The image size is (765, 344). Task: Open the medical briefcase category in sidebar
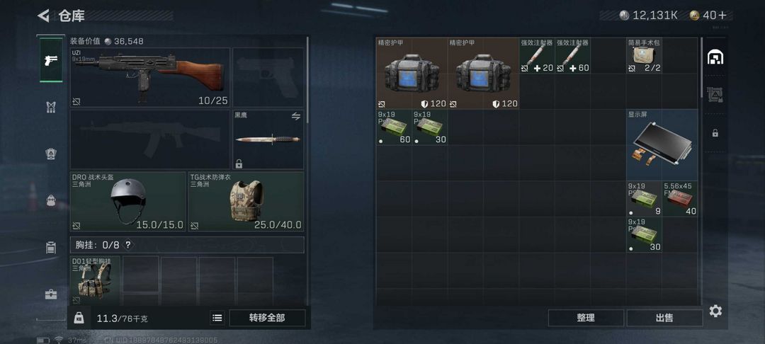point(51,294)
